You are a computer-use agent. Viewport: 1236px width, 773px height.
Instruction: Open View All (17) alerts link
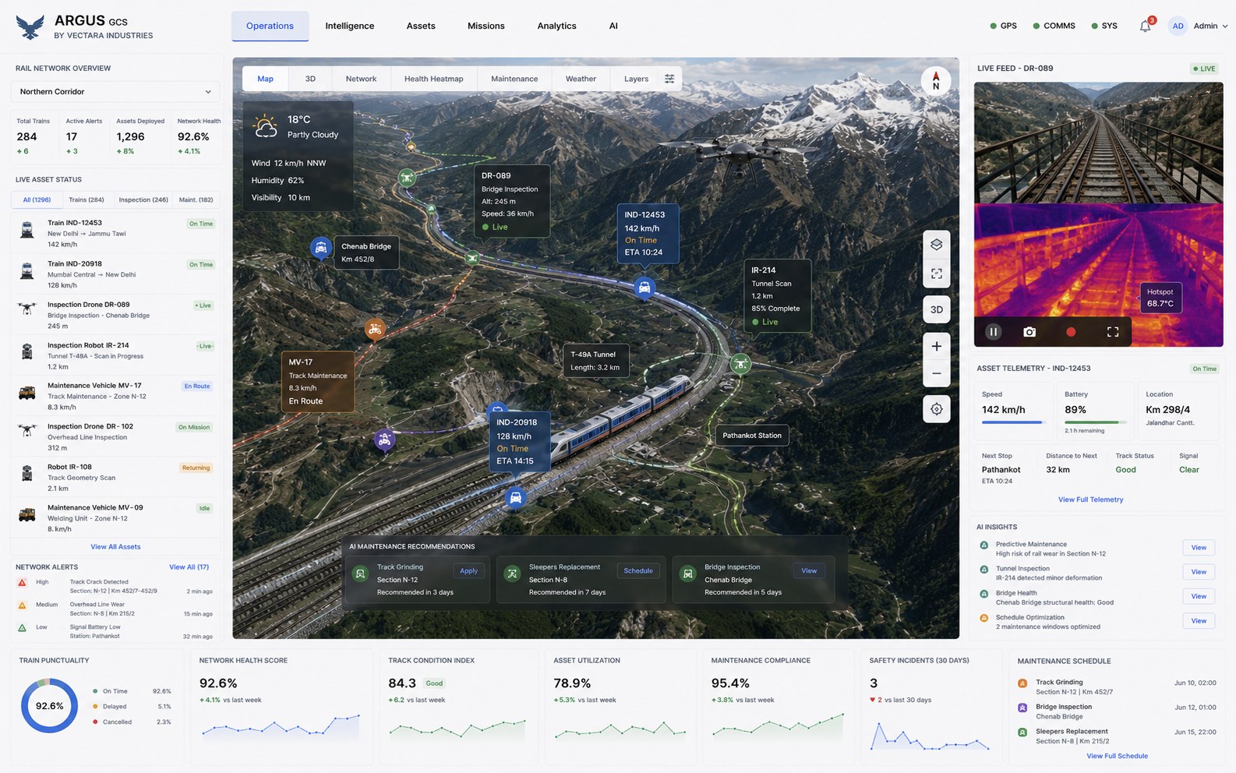tap(189, 567)
